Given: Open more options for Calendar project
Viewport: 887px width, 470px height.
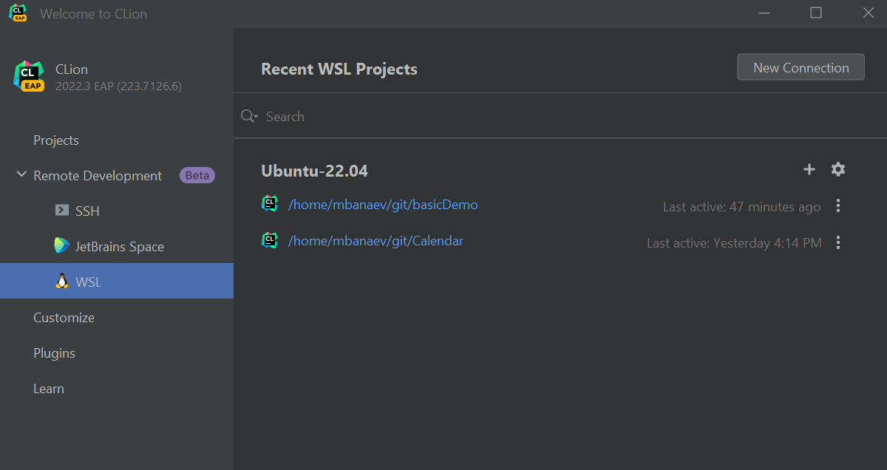Looking at the screenshot, I should 838,242.
